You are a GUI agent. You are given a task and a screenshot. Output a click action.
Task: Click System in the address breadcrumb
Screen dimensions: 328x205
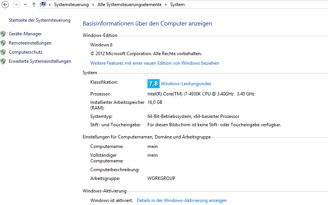coord(178,5)
